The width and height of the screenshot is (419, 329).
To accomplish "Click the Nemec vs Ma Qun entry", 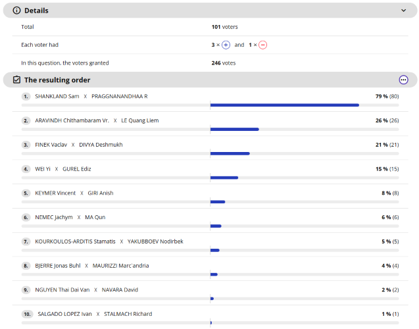I will [x=70, y=217].
